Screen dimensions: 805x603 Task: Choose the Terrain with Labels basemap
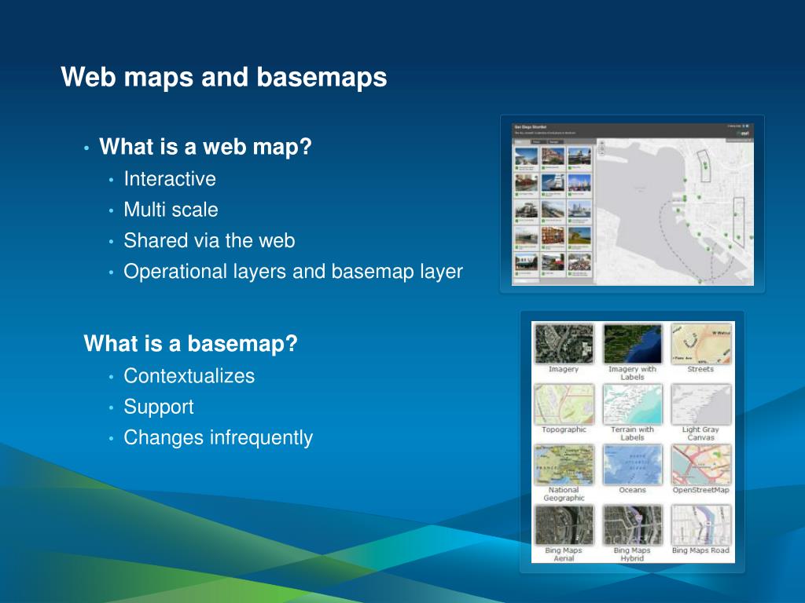[633, 404]
